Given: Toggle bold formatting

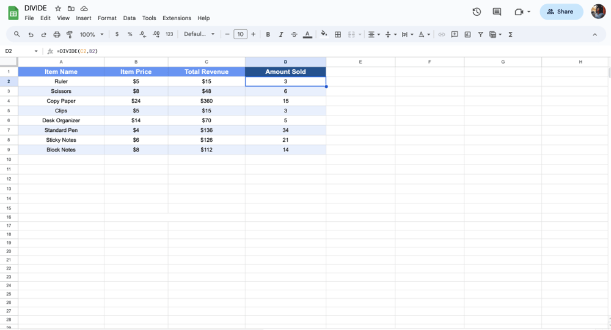Looking at the screenshot, I should pos(268,35).
